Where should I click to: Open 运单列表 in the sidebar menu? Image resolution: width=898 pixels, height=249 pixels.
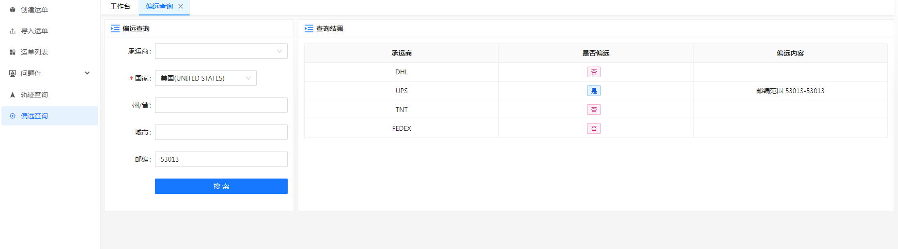click(34, 52)
